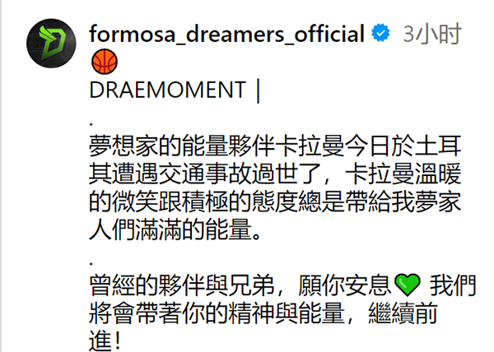Open formosa_dreamers_official username link
Viewport: 494px width, 352px height.
click(227, 34)
